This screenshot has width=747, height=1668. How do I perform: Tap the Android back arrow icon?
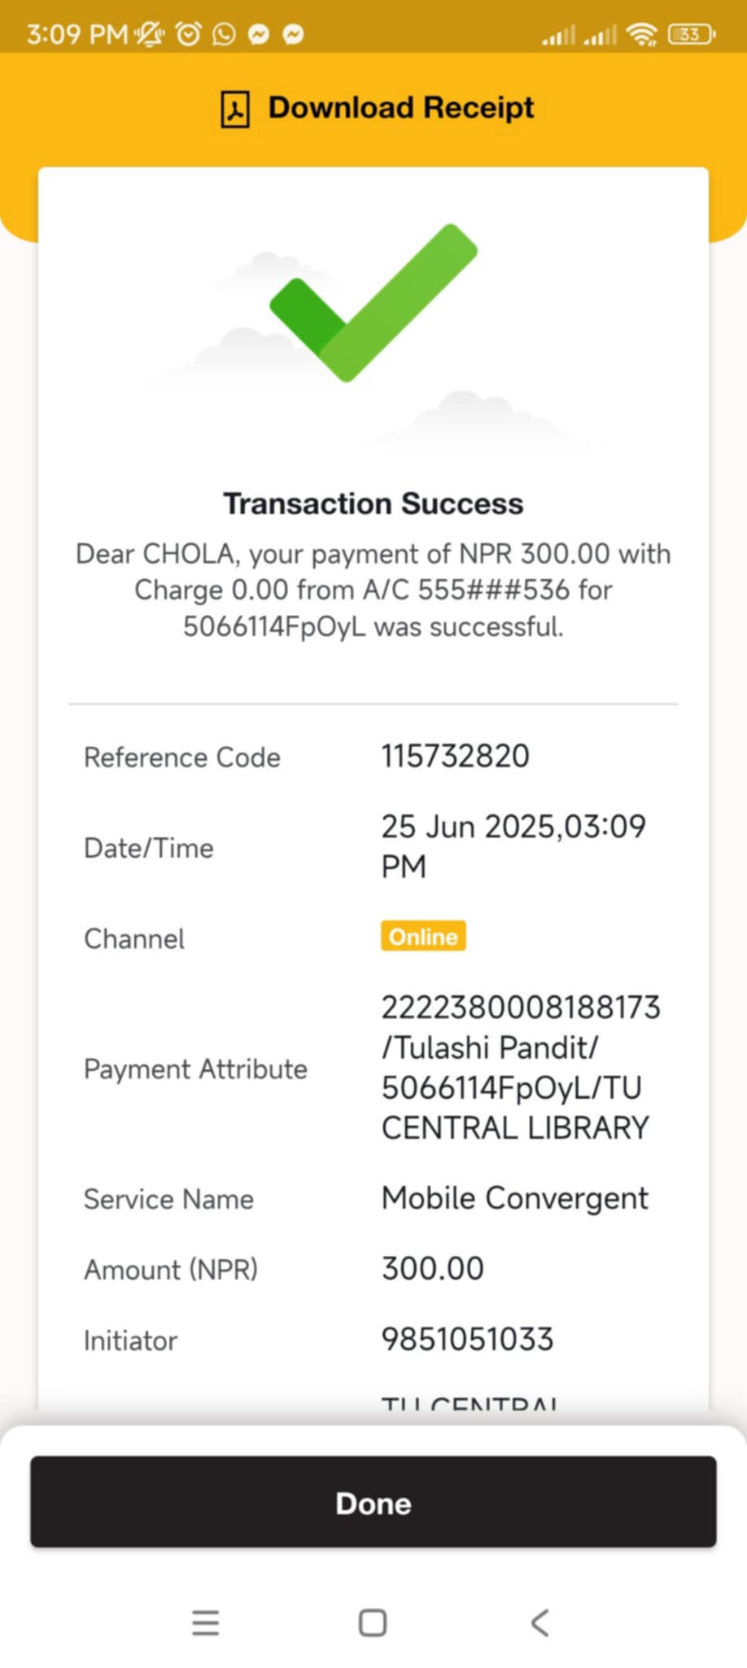[x=539, y=1622]
